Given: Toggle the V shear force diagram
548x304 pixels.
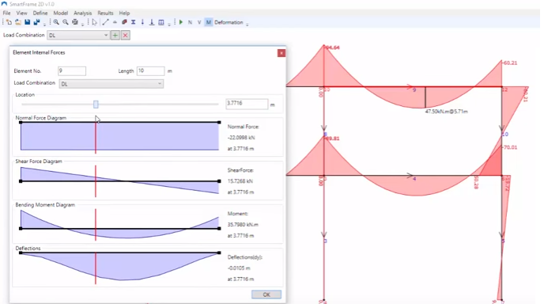Looking at the screenshot, I should pos(199,22).
